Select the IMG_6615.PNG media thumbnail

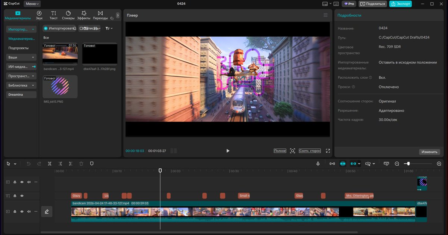[60, 87]
